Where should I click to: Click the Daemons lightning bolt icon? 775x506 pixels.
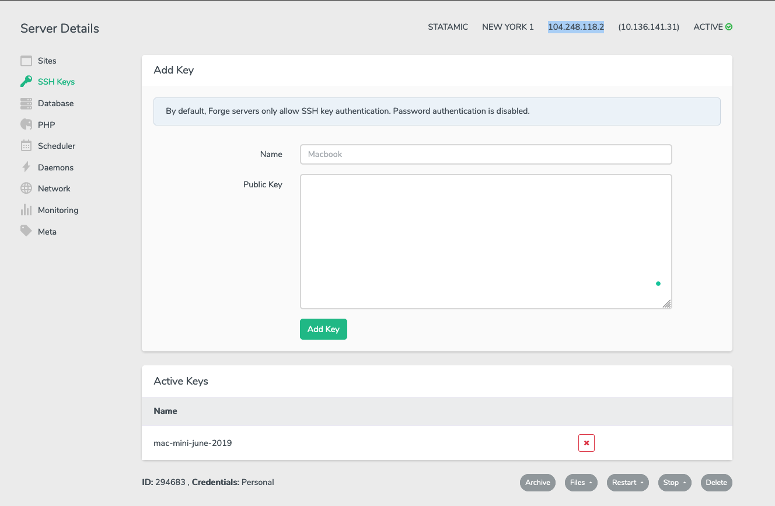26,167
